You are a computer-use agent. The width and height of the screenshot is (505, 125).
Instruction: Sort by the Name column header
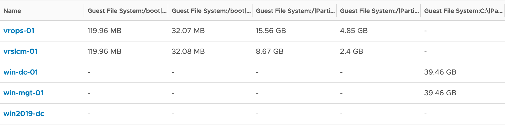[12, 11]
